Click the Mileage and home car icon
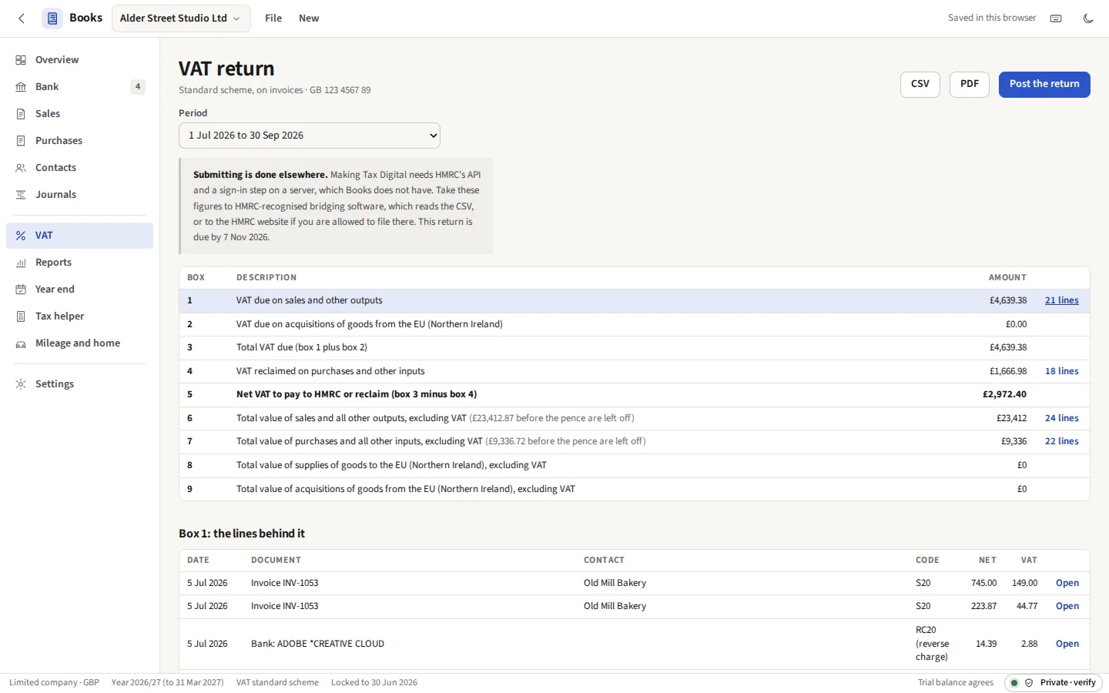The width and height of the screenshot is (1109, 693). click(x=21, y=343)
